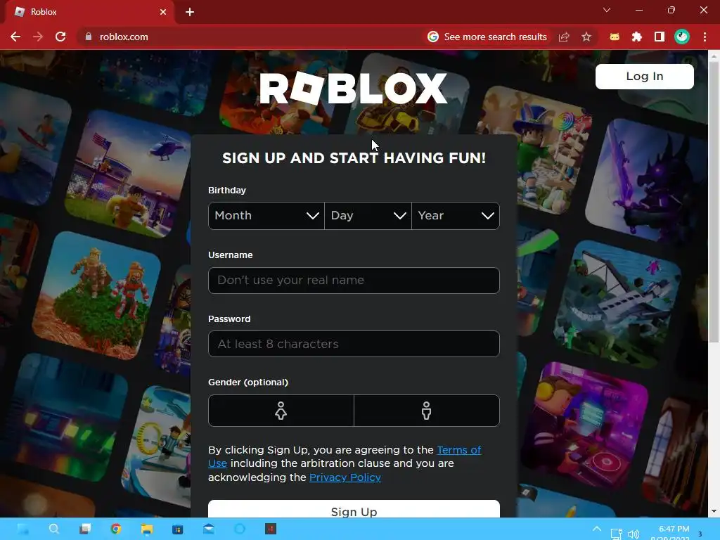Open the dark red app on taskbar
The height and width of the screenshot is (540, 720).
[x=271, y=529]
